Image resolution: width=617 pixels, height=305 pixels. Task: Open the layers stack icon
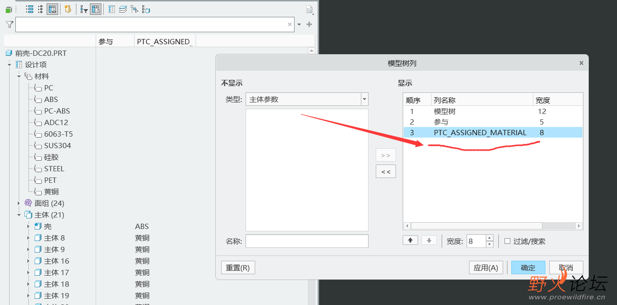click(123, 9)
